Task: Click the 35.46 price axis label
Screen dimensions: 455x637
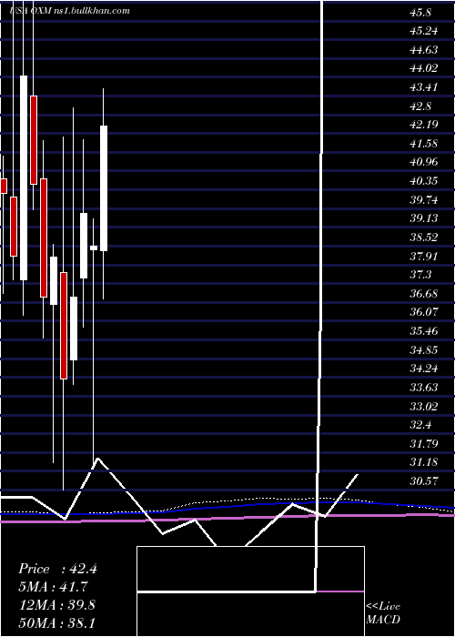Action: click(x=424, y=331)
